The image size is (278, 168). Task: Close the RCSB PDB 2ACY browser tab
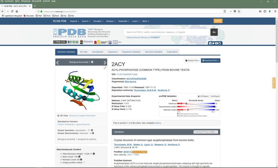[x=30, y=6]
